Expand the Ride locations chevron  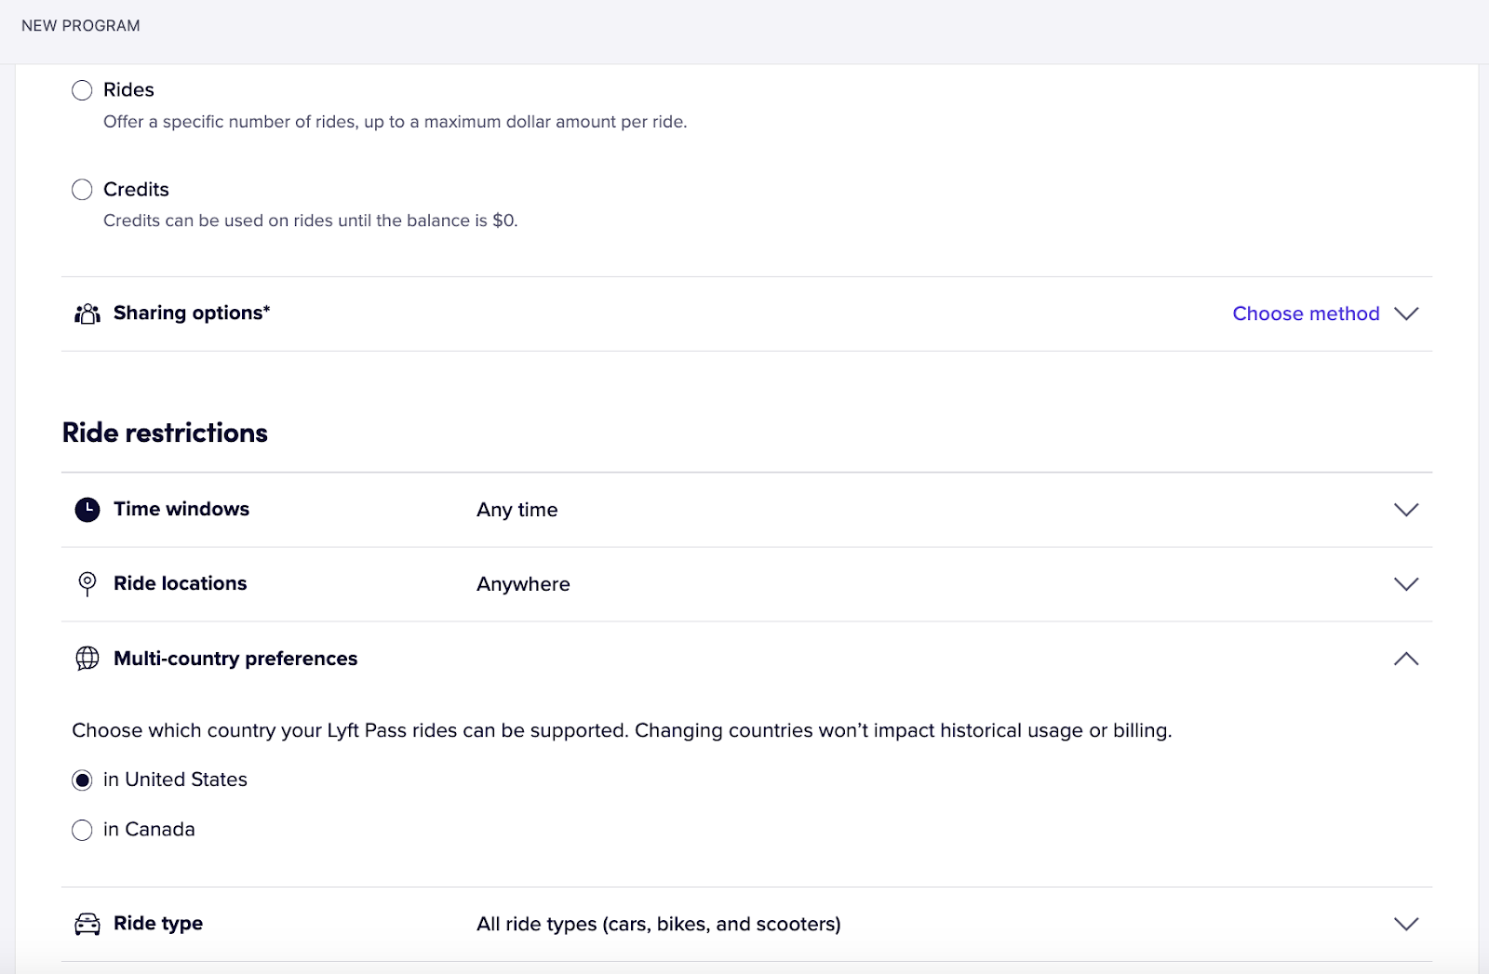click(1405, 584)
